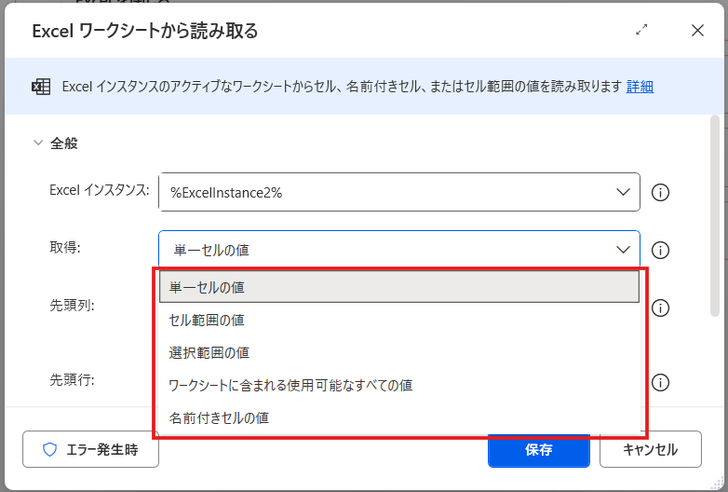The width and height of the screenshot is (728, 492).
Task: Collapse the 全般 section chevron
Action: click(38, 143)
